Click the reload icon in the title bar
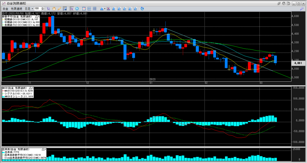 tap(284, 3)
